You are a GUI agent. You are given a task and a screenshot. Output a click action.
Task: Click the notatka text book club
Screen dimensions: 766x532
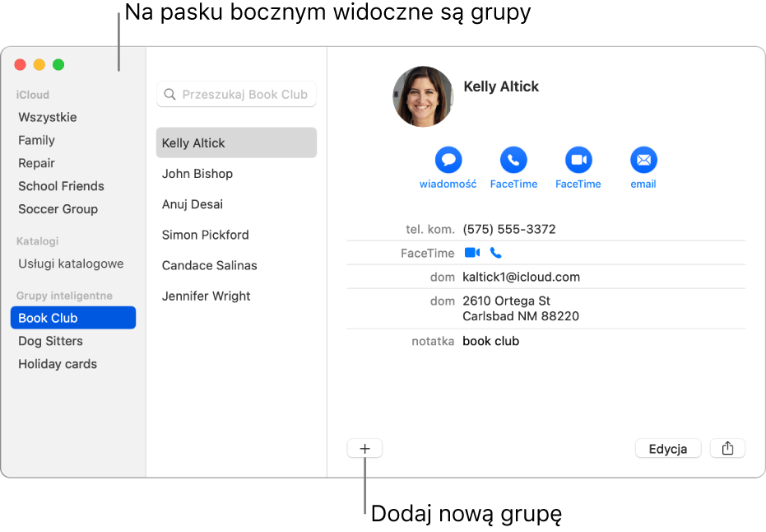(490, 341)
